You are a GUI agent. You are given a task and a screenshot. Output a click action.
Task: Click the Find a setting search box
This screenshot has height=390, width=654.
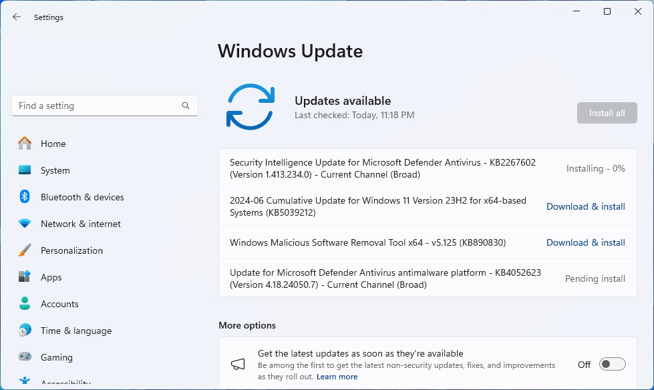point(97,106)
